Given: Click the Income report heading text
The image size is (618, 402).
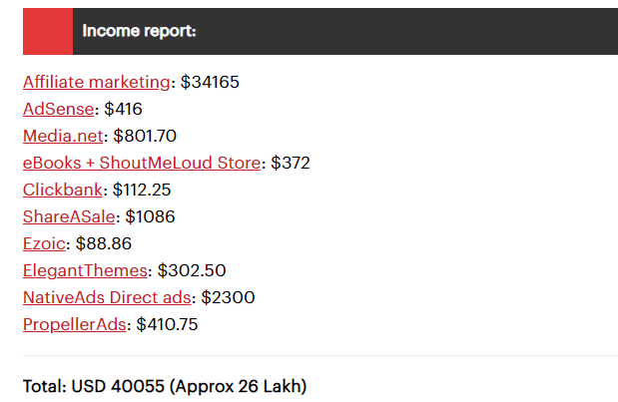Looking at the screenshot, I should [139, 31].
